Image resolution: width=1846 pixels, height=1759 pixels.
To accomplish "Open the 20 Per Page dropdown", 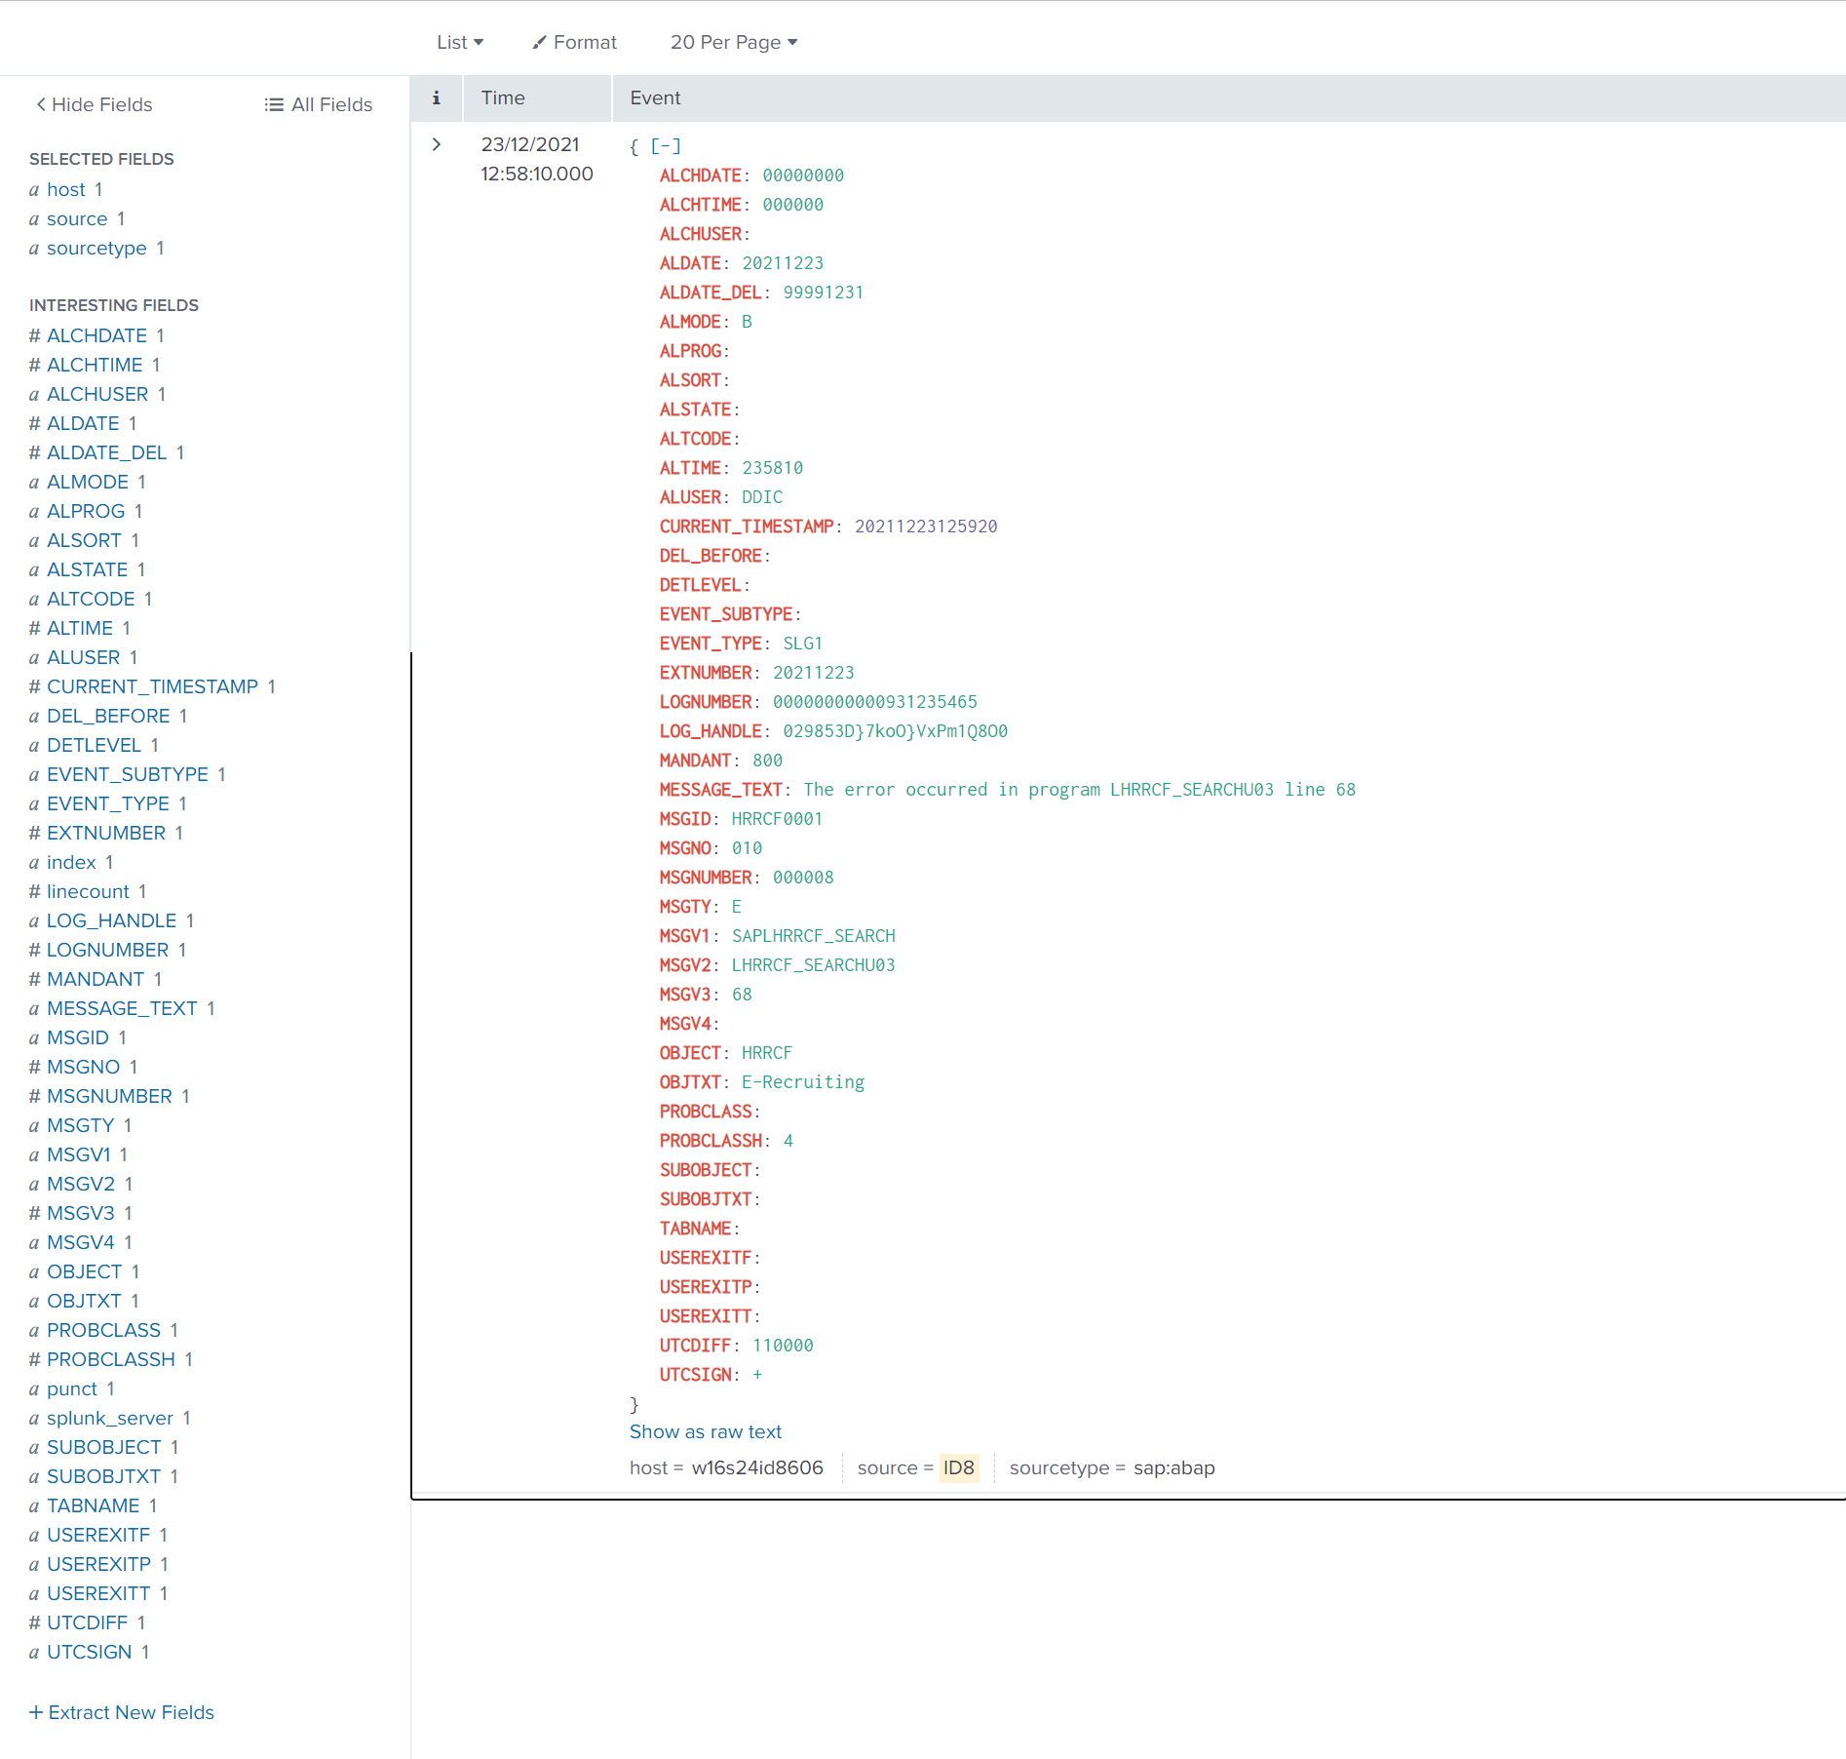I will (x=733, y=42).
